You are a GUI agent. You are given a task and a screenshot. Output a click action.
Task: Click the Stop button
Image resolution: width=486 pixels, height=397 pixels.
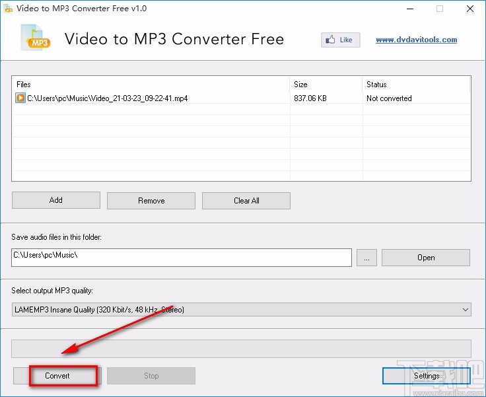tap(151, 376)
